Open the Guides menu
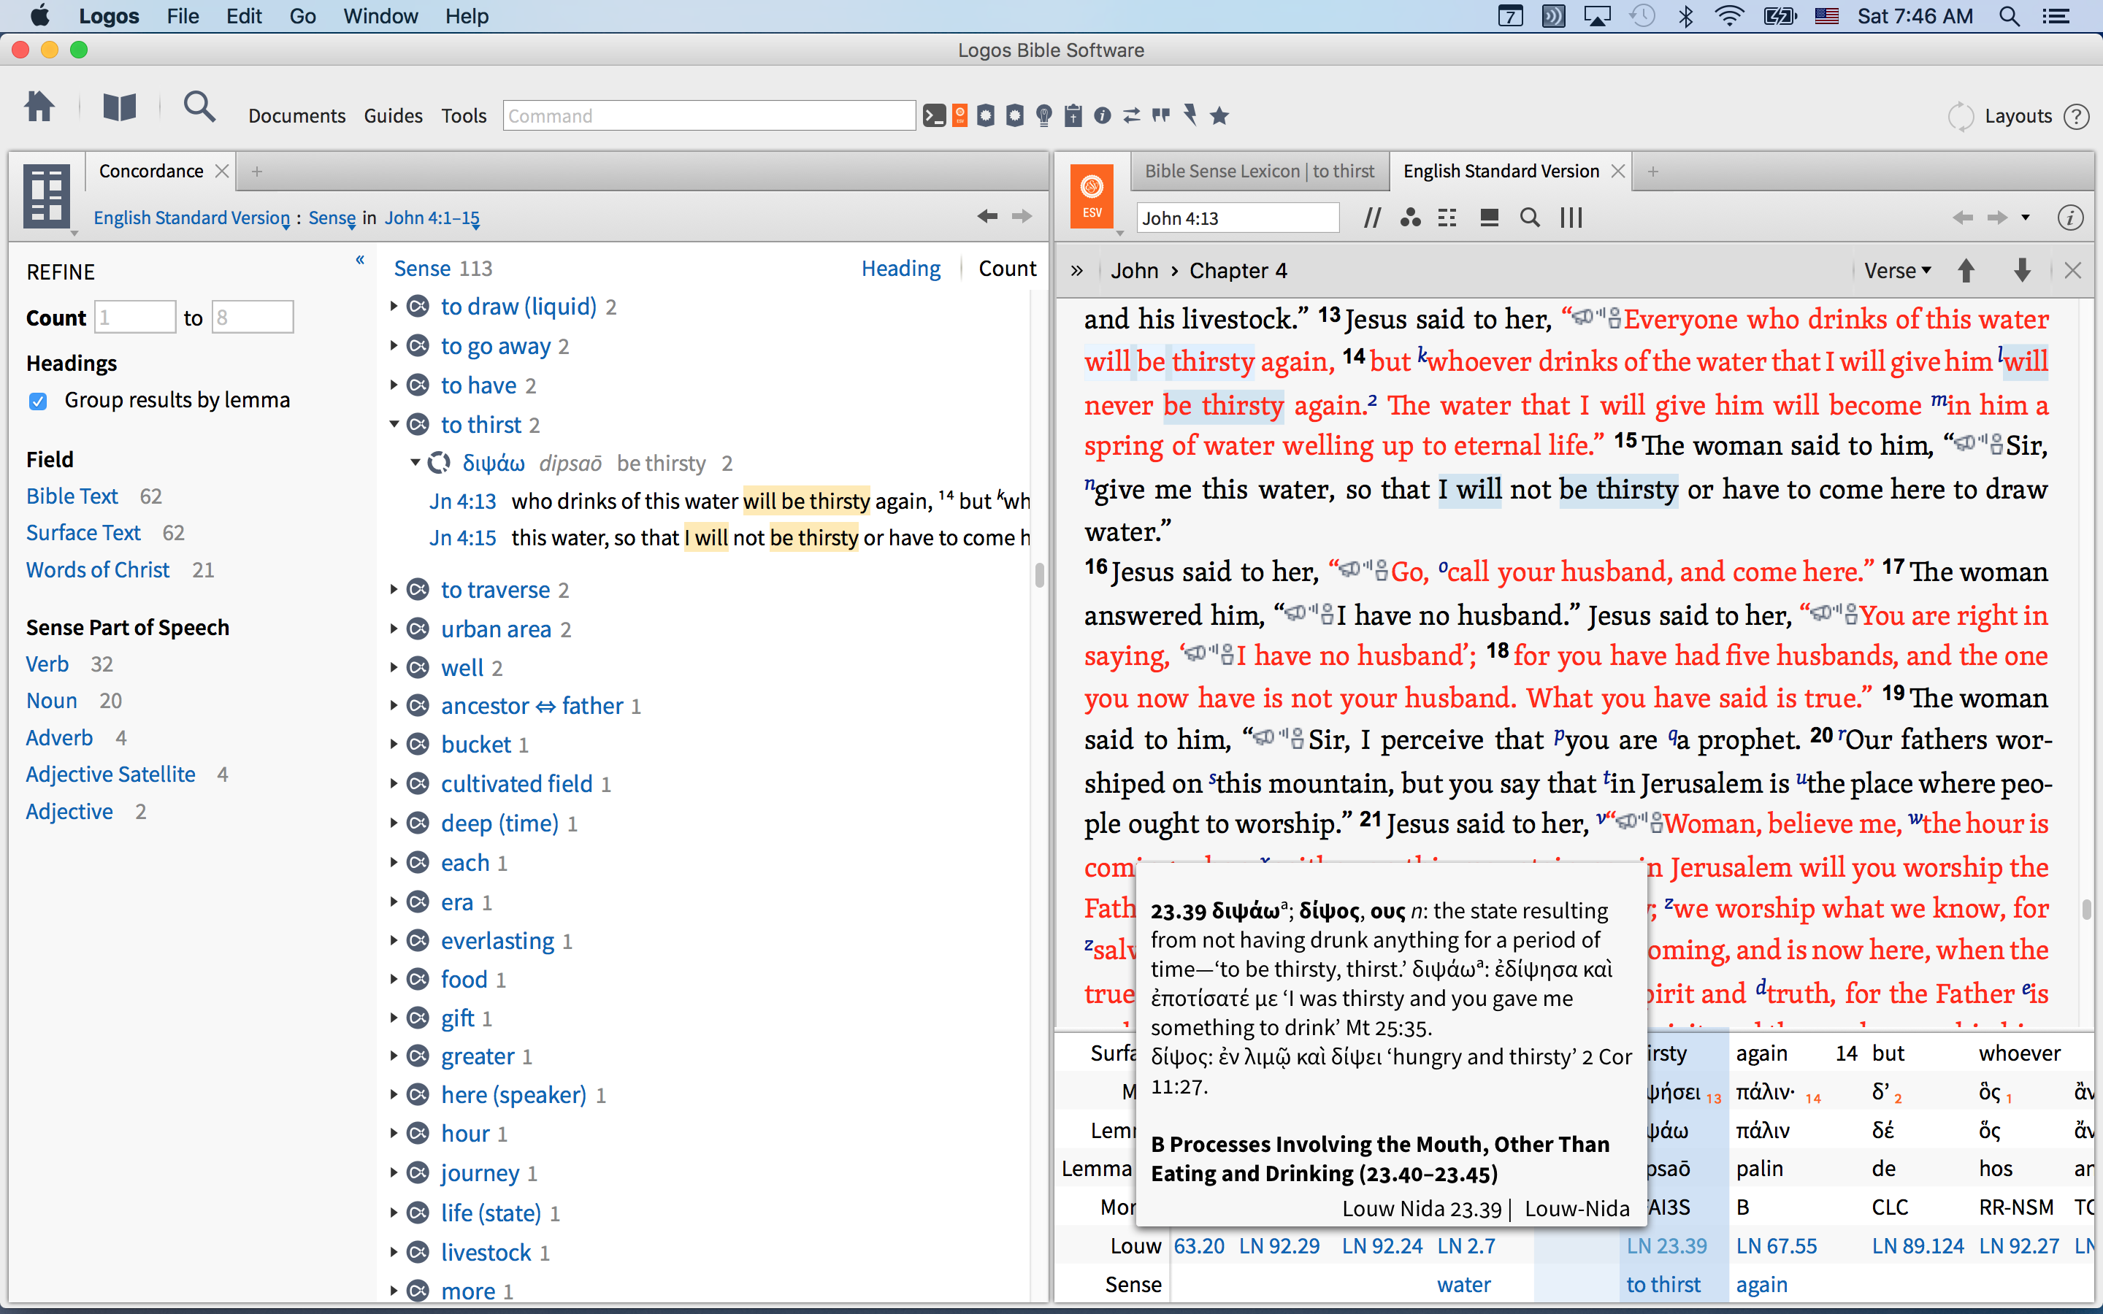 [x=393, y=115]
